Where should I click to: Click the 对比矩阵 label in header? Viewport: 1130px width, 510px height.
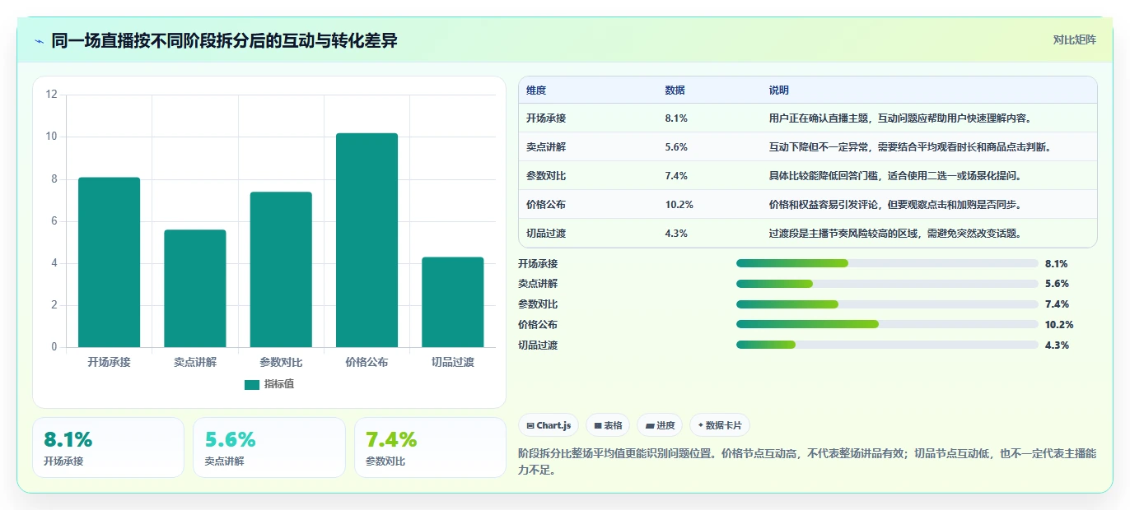pos(1074,39)
